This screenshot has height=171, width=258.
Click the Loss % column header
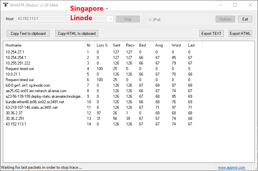[x=103, y=45]
